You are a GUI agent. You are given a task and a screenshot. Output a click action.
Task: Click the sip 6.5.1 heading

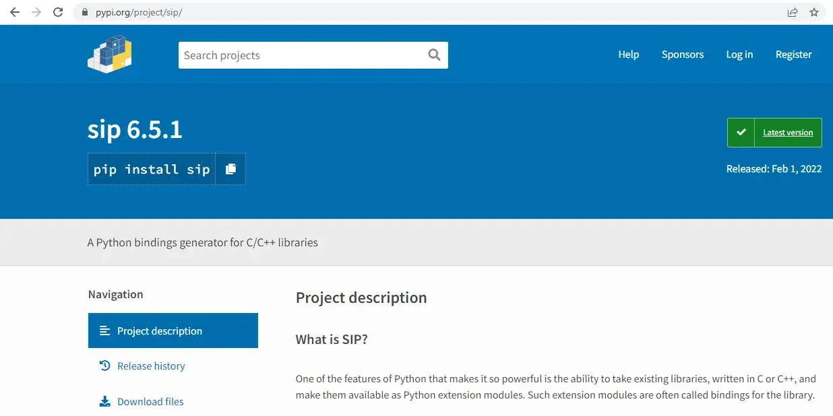(135, 129)
